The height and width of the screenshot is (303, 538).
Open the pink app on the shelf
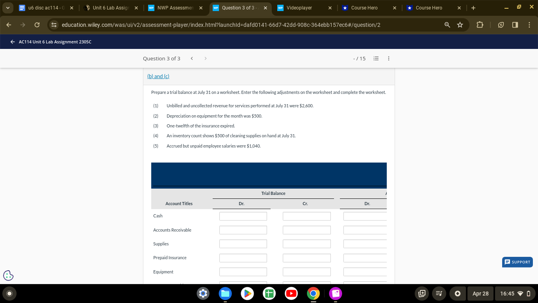(x=335, y=294)
